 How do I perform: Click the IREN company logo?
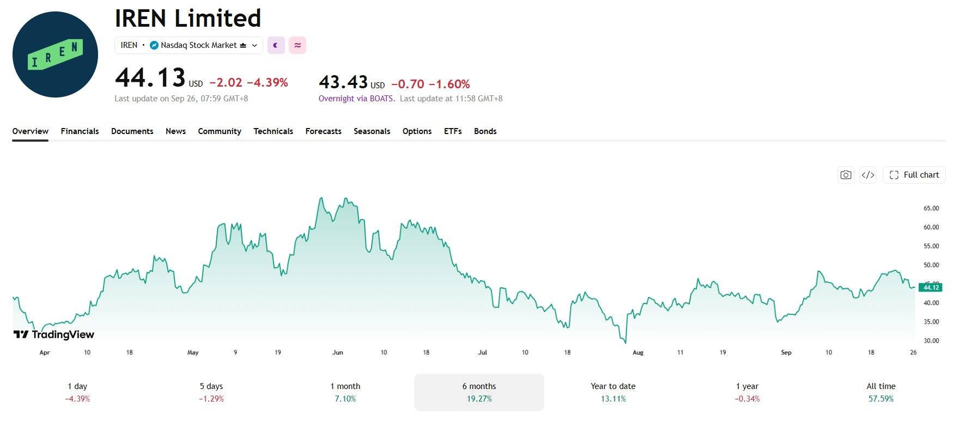click(x=55, y=54)
